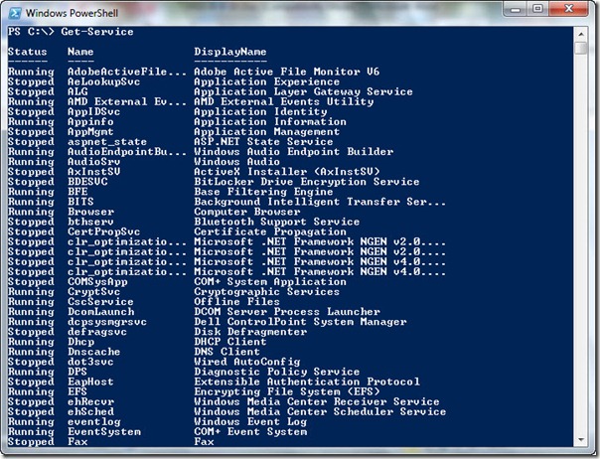
Task: Click Extensible Authentication Protocol text
Action: click(x=307, y=382)
